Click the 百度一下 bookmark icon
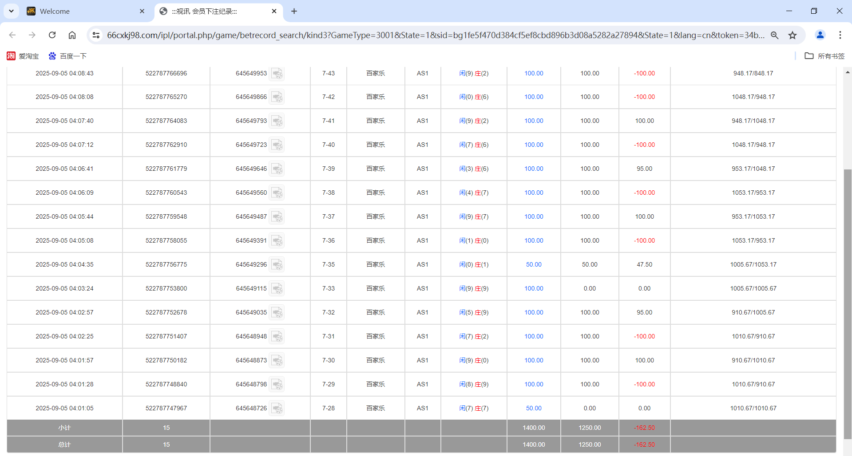Screen dimensions: 852x456 tap(51, 56)
